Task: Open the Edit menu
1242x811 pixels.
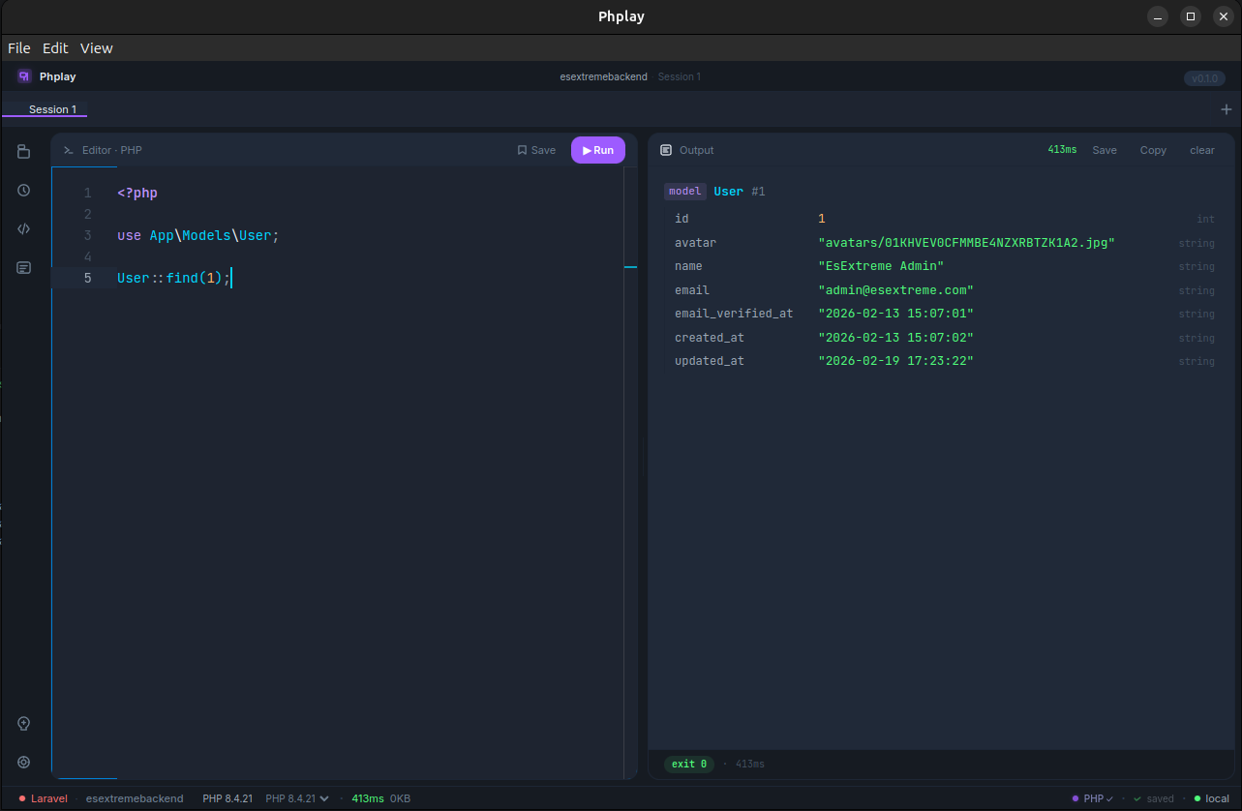Action: click(x=55, y=48)
